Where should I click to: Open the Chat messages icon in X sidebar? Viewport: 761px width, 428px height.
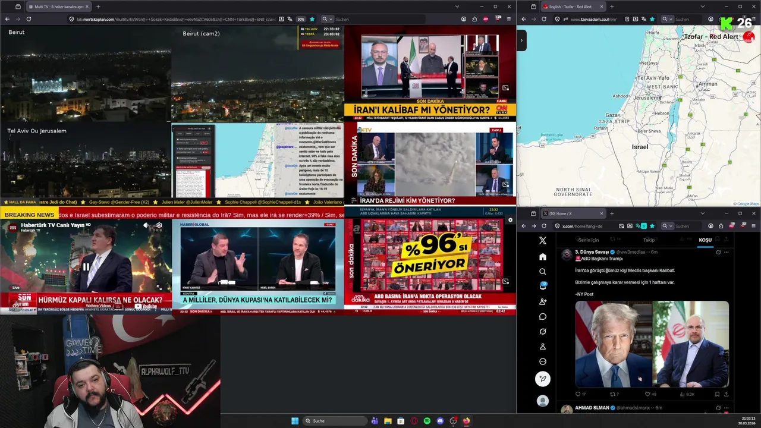click(542, 316)
